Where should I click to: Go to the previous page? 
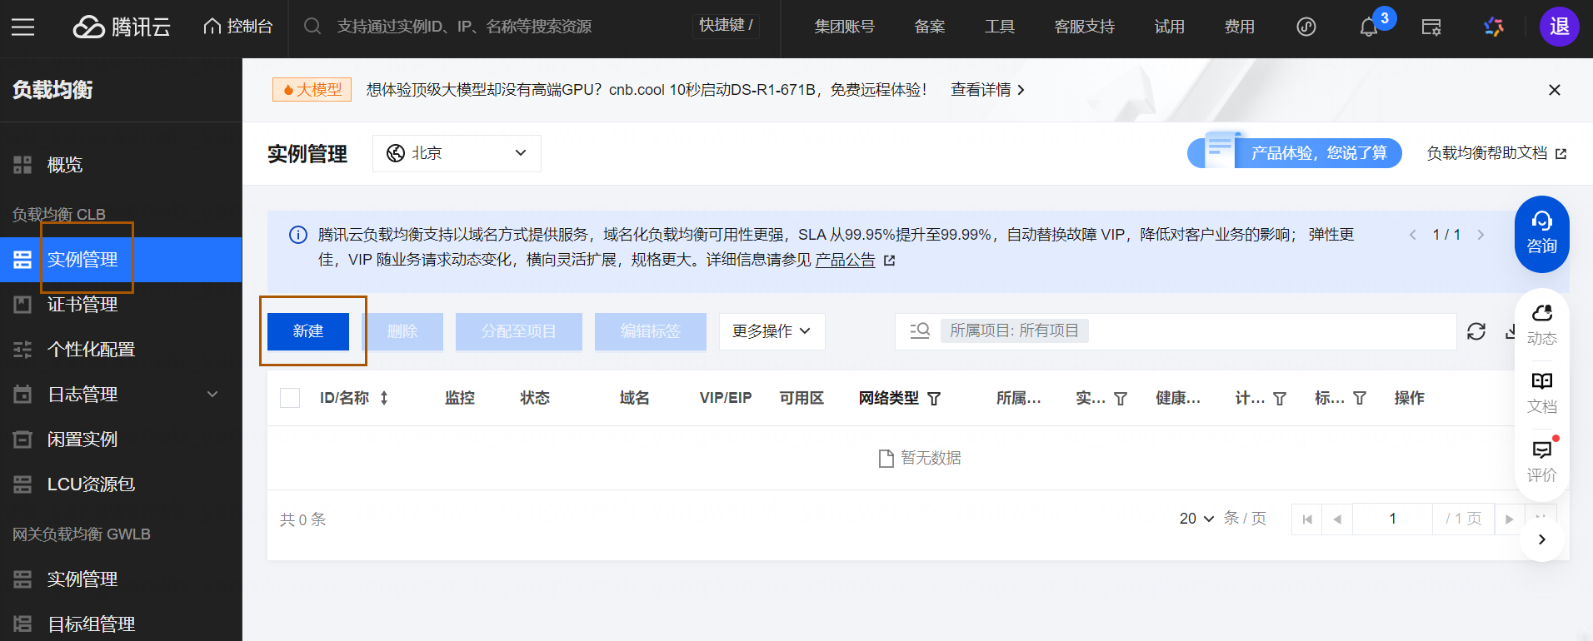[x=1337, y=519]
